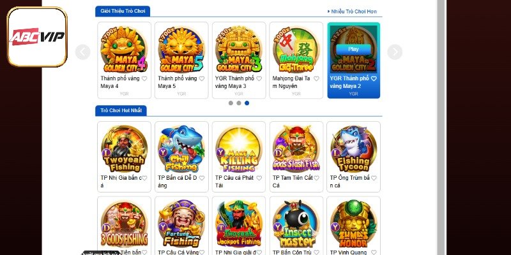Viewport: 511px width, 255px height.
Task: Select the Trò Chơi Hot Nhất tab
Action: 121,110
